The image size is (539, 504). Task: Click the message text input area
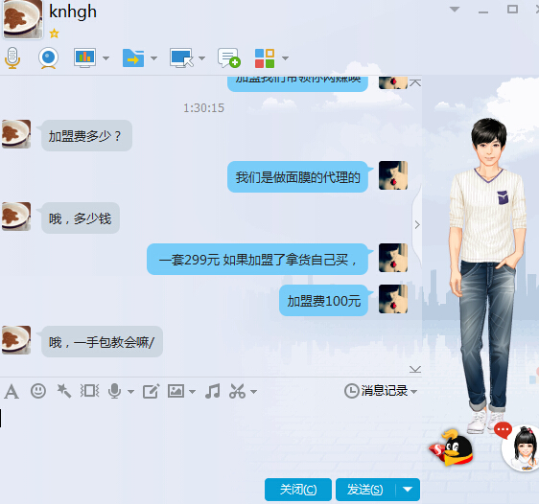210,436
